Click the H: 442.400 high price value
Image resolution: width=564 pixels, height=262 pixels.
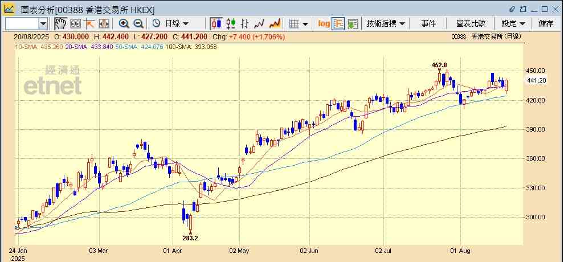(112, 36)
